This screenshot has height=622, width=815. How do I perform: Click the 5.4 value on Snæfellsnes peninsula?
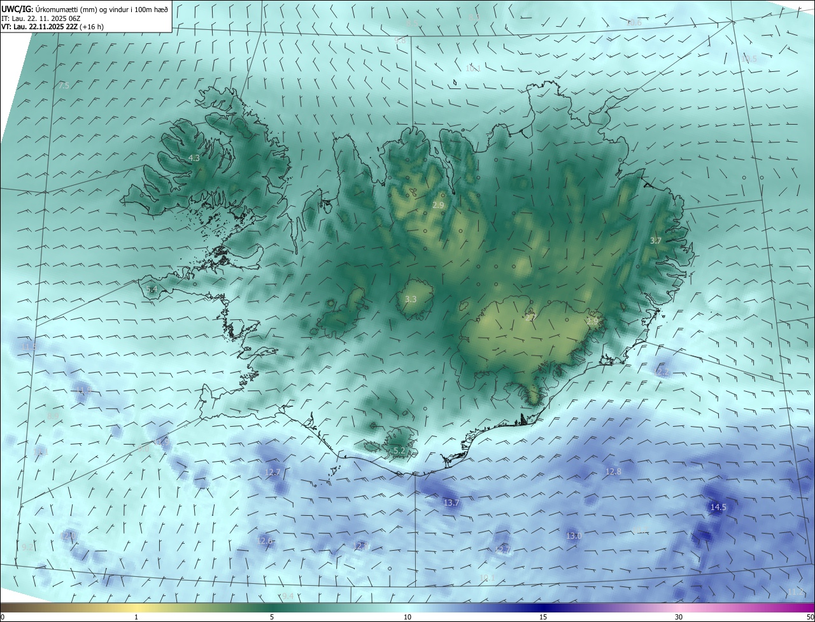[152, 289]
